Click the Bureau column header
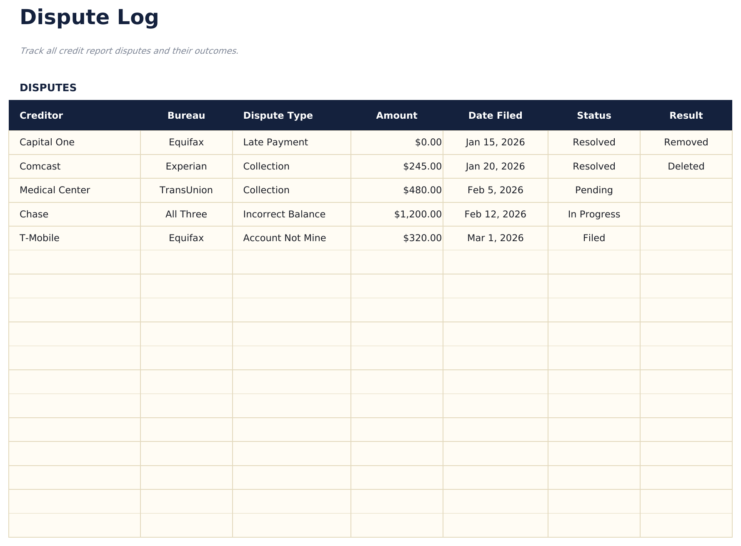 [186, 115]
